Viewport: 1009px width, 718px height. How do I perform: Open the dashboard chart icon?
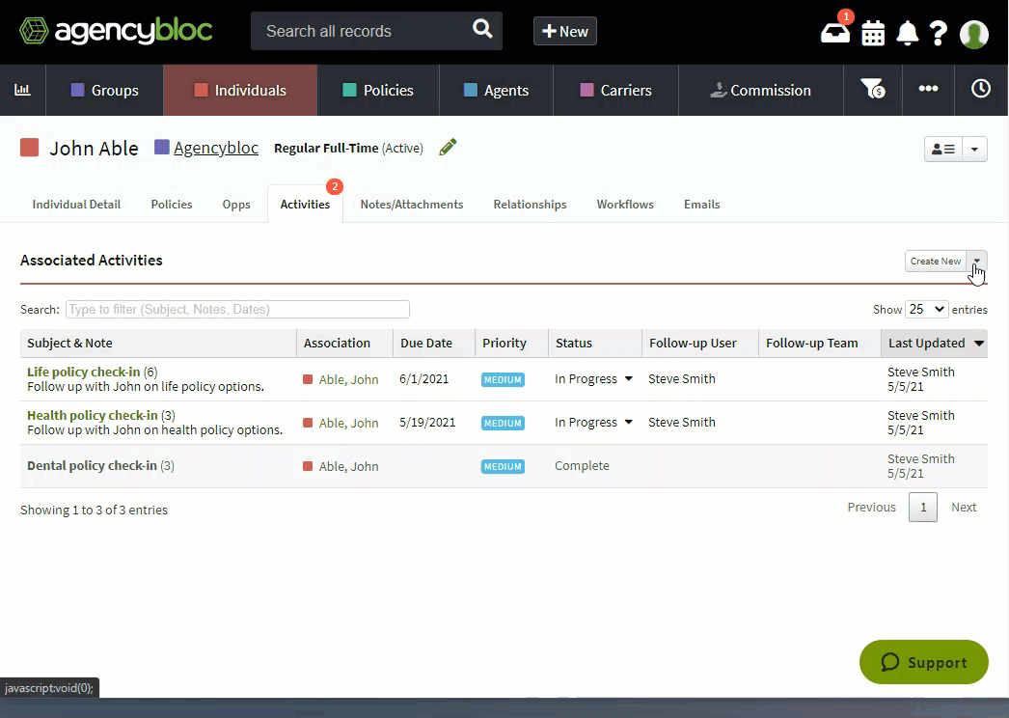click(22, 90)
